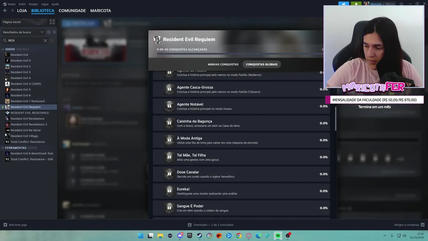Open the LOJA store tab
This screenshot has width=428, height=241.
22,11
